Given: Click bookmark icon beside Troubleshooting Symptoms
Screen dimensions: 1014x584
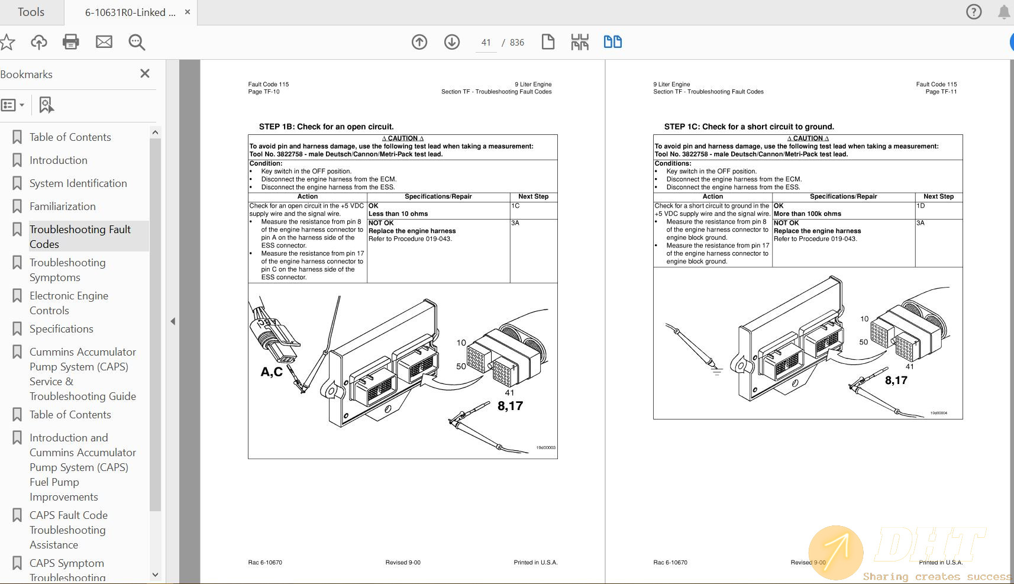Looking at the screenshot, I should pos(17,263).
